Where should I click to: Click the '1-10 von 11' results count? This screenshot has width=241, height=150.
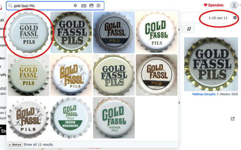point(218,18)
